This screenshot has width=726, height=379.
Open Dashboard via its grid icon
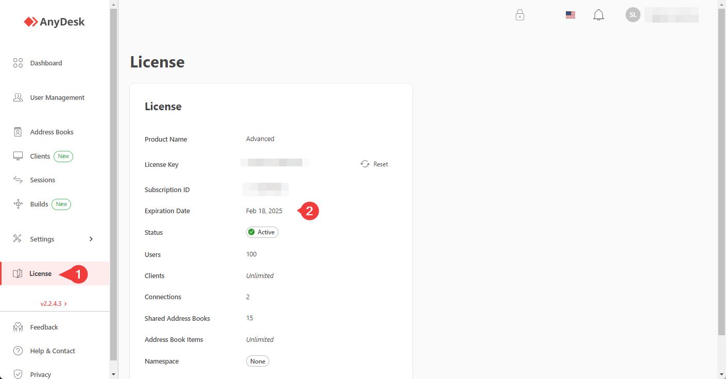(x=18, y=63)
